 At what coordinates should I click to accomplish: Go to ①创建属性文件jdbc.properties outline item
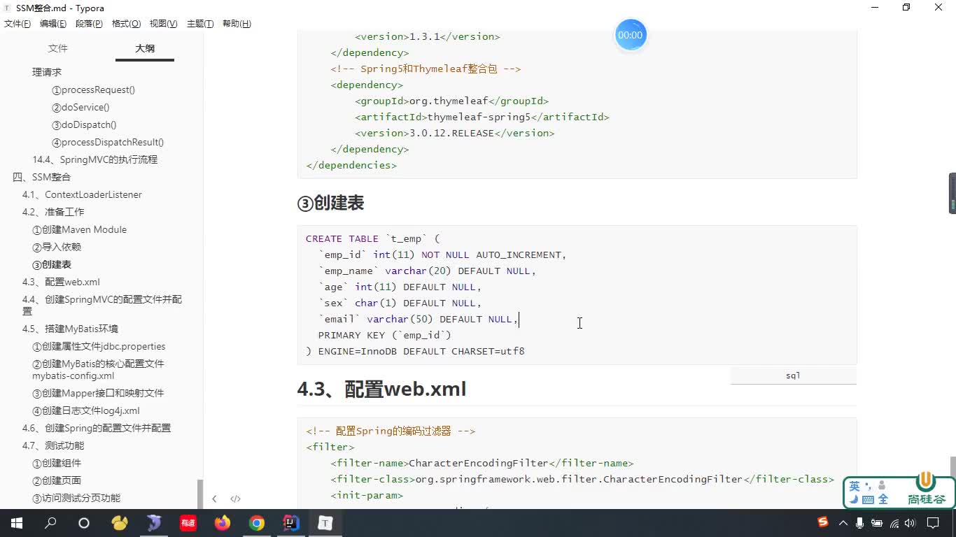(99, 346)
